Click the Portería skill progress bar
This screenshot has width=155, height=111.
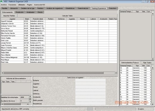[90, 80]
